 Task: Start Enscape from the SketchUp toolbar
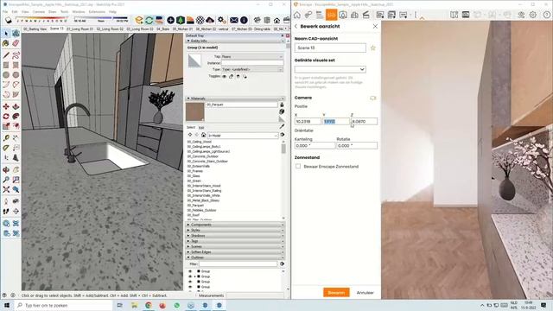tap(139, 20)
